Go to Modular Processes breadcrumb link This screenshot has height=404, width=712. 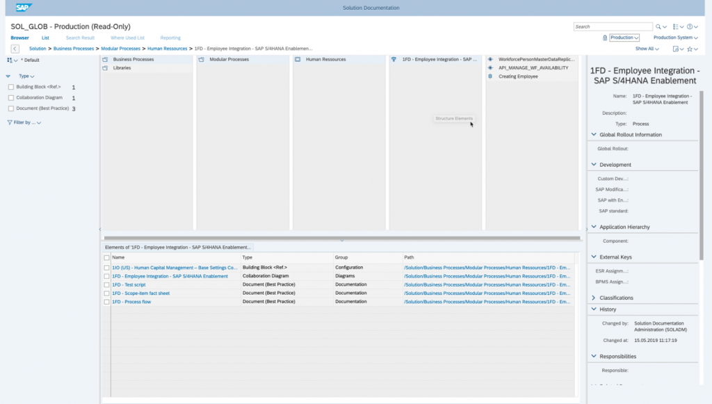120,49
